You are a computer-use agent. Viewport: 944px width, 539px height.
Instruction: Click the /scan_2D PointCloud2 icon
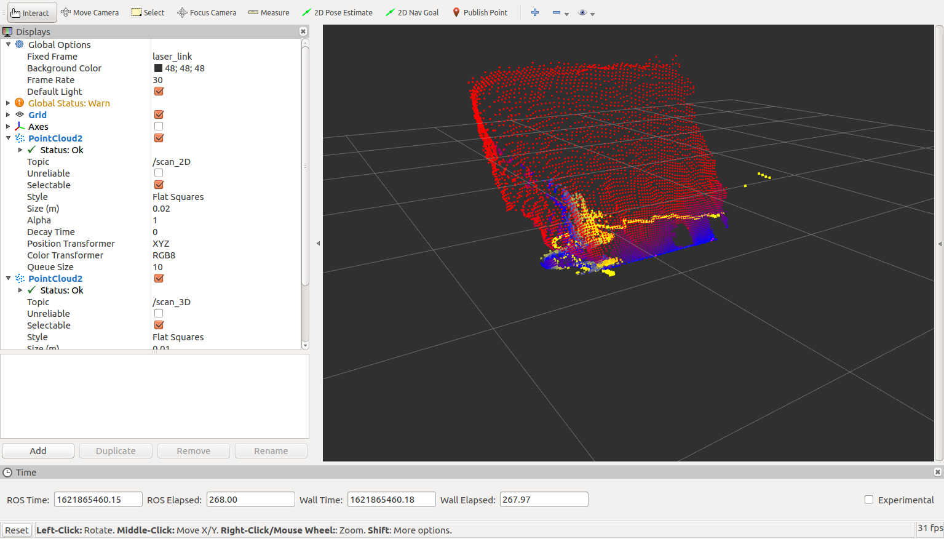pos(20,138)
